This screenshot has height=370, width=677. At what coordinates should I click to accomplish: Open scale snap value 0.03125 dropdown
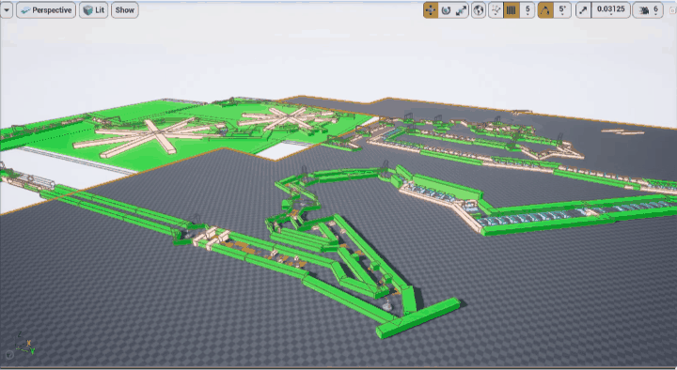point(610,10)
